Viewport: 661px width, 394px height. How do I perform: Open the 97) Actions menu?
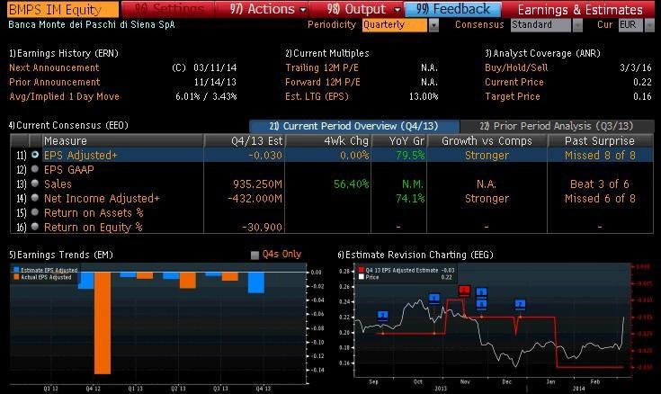coord(268,9)
